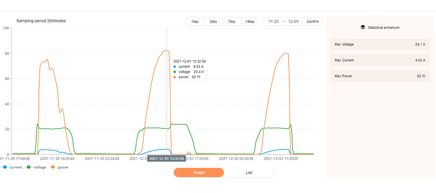436x193 pixels.
Task: Select the Max Current 4.03 A row
Action: [380, 60]
